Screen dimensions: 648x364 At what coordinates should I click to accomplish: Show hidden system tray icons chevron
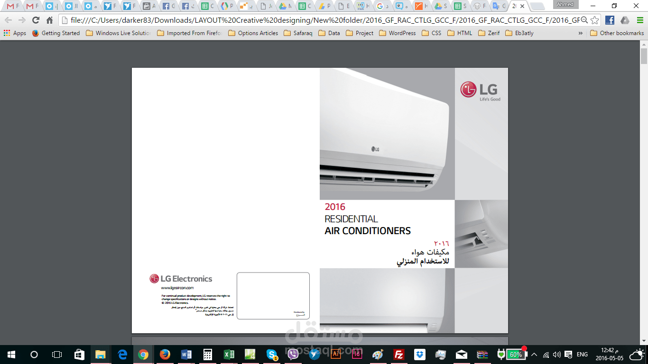coord(534,355)
